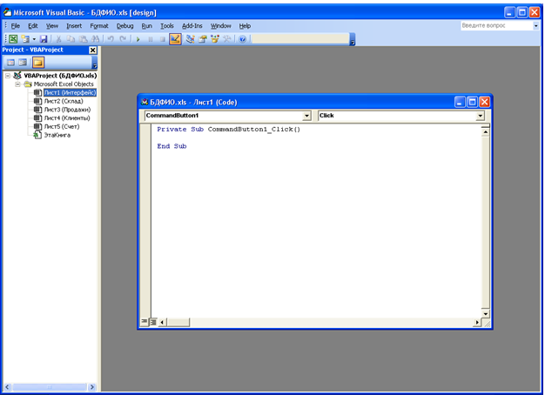Click the Redo arrow icon
545x395 pixels.
123,39
